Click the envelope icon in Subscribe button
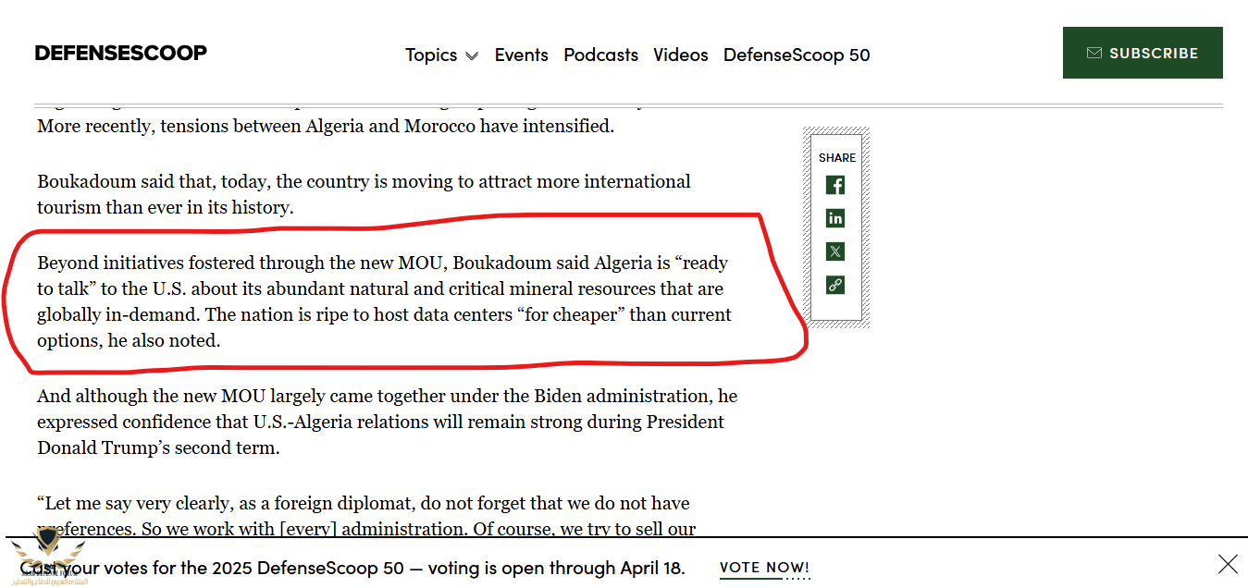Screen dimensions: 1248x588 click(x=1094, y=54)
